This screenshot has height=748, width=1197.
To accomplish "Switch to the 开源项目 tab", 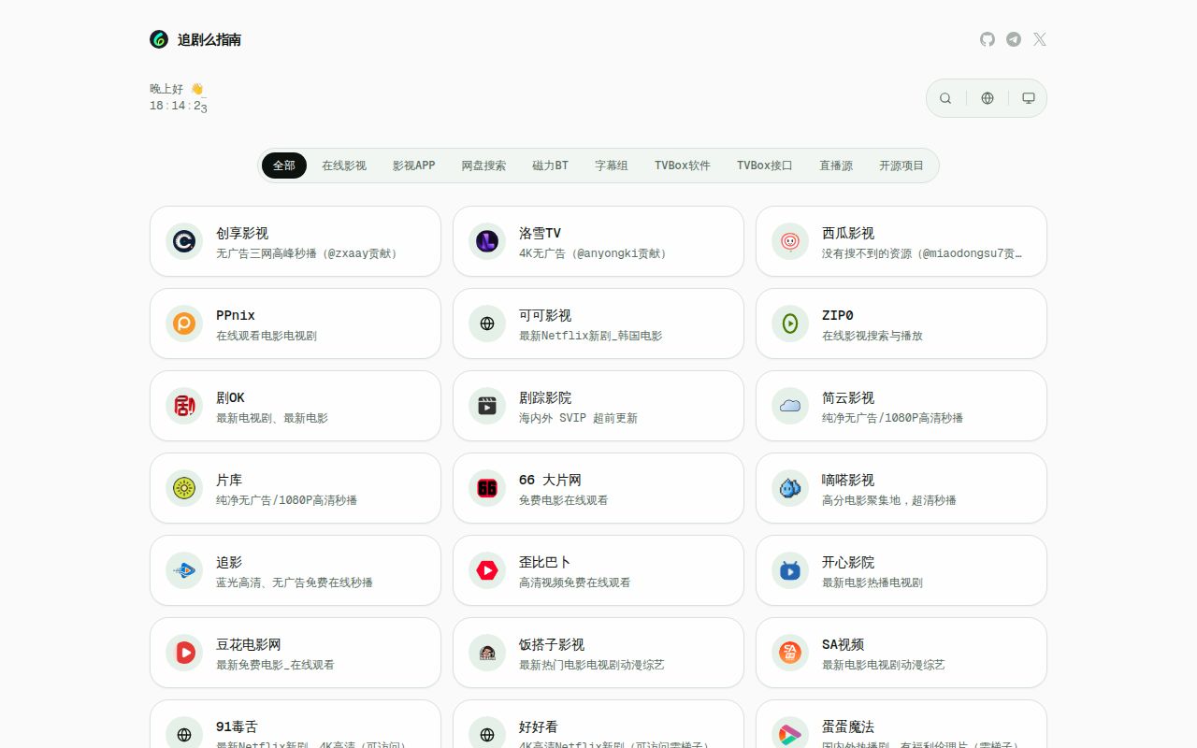I will (901, 165).
